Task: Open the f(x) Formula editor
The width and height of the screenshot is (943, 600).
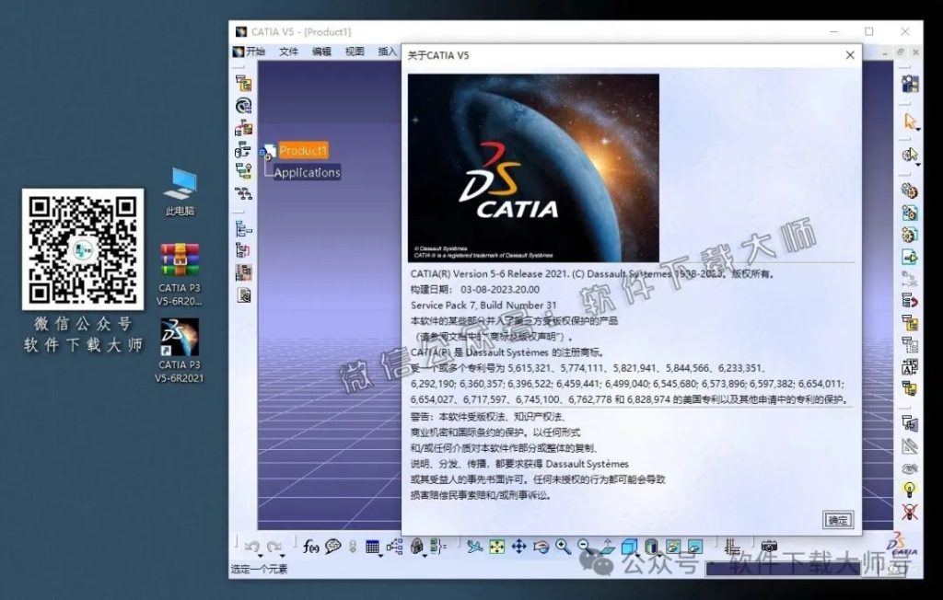Action: pos(309,546)
